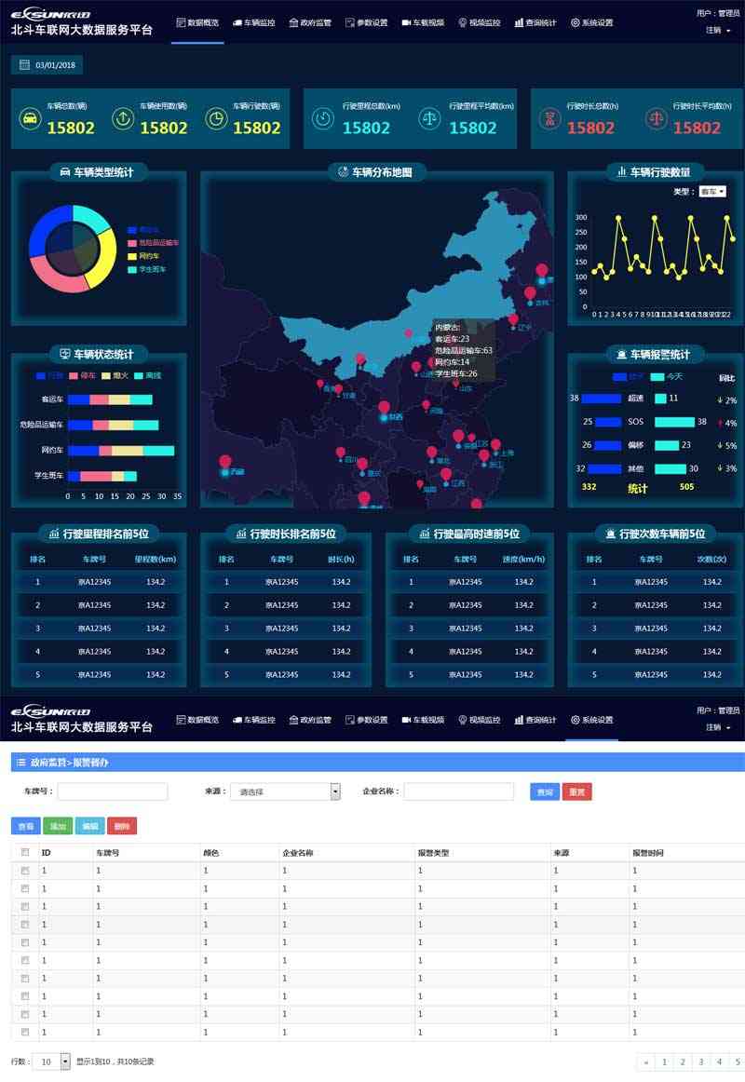Expand the 来源 请选择 dropdown

click(284, 791)
